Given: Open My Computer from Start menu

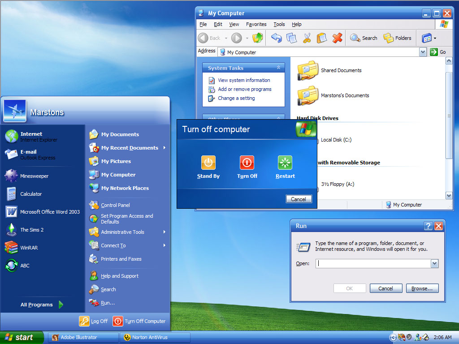Looking at the screenshot, I should 113,175.
